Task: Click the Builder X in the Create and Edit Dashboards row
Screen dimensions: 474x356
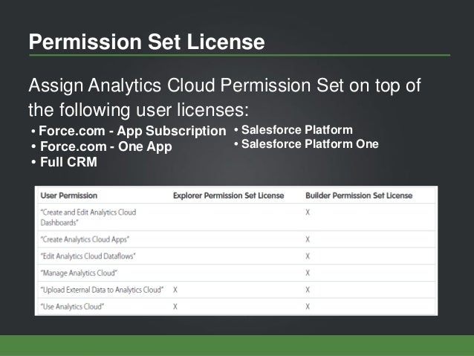Action: [308, 213]
